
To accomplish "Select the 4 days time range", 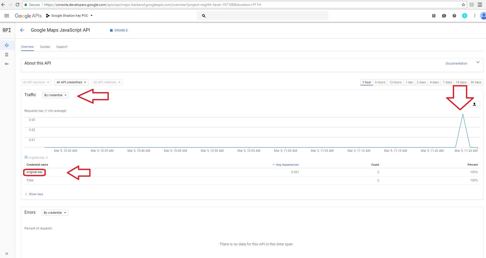I will pyautogui.click(x=434, y=82).
